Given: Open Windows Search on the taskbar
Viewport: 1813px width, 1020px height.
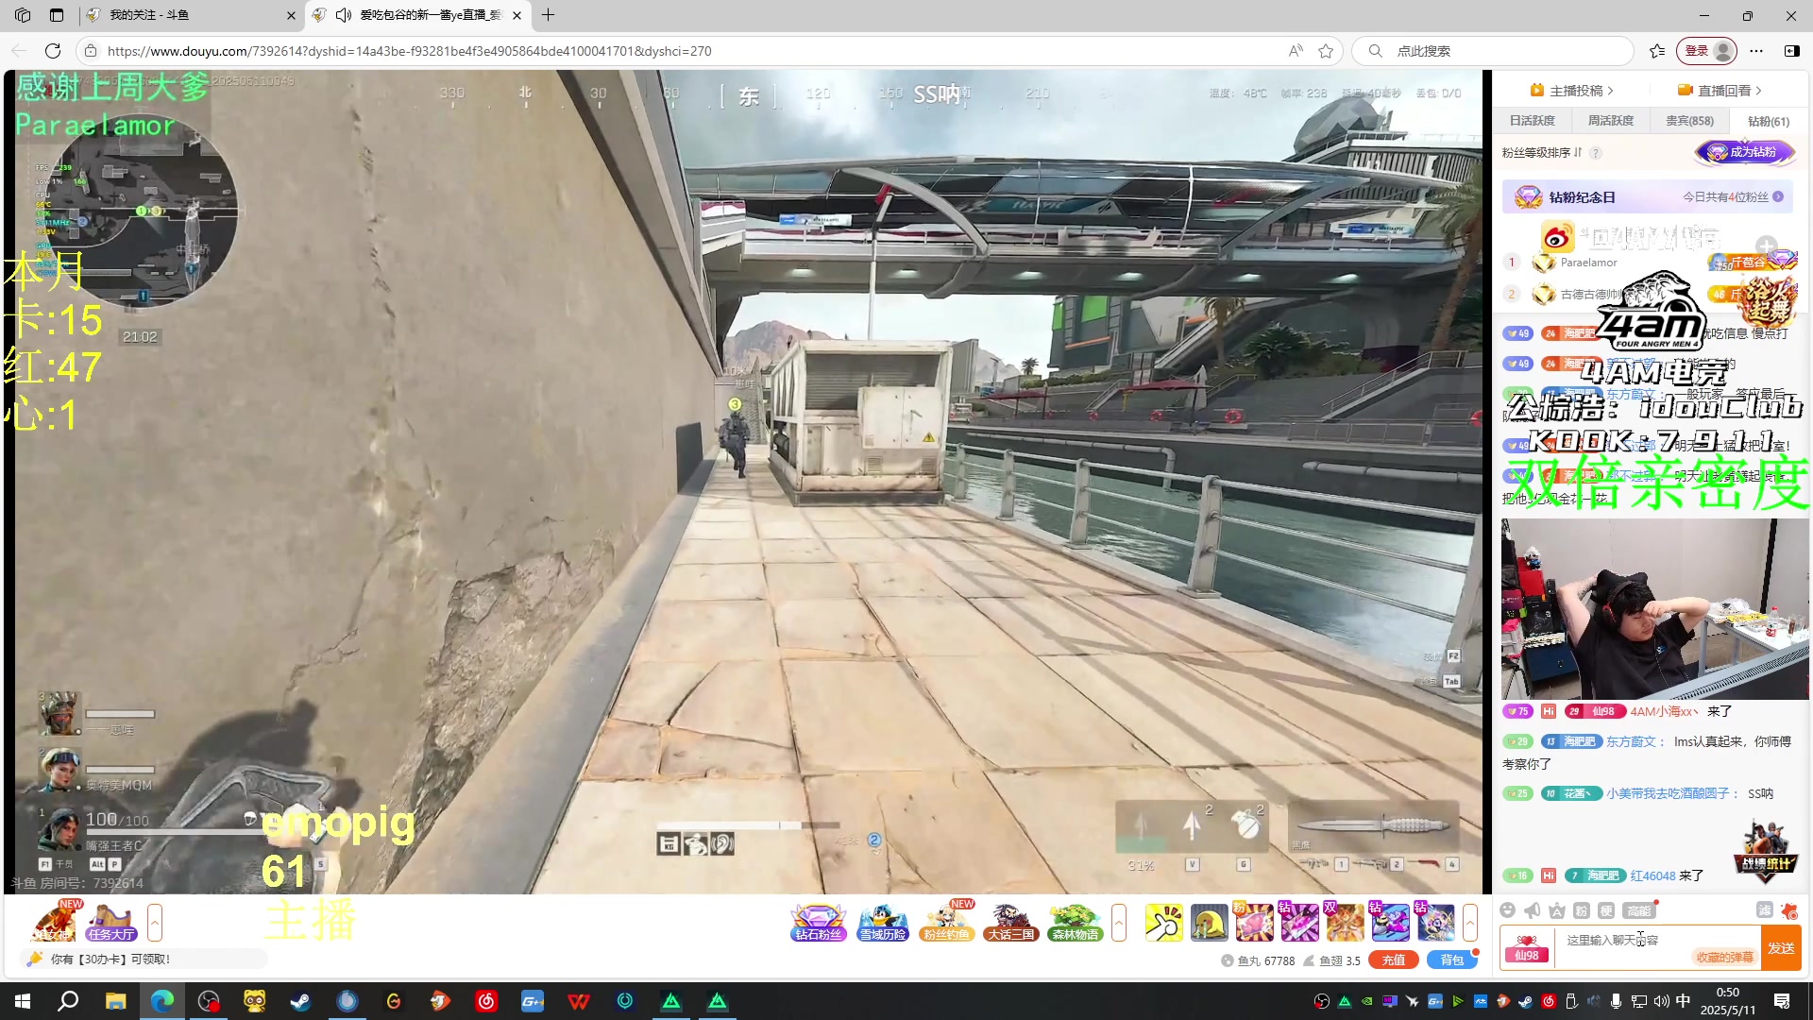Looking at the screenshot, I should tap(68, 1001).
